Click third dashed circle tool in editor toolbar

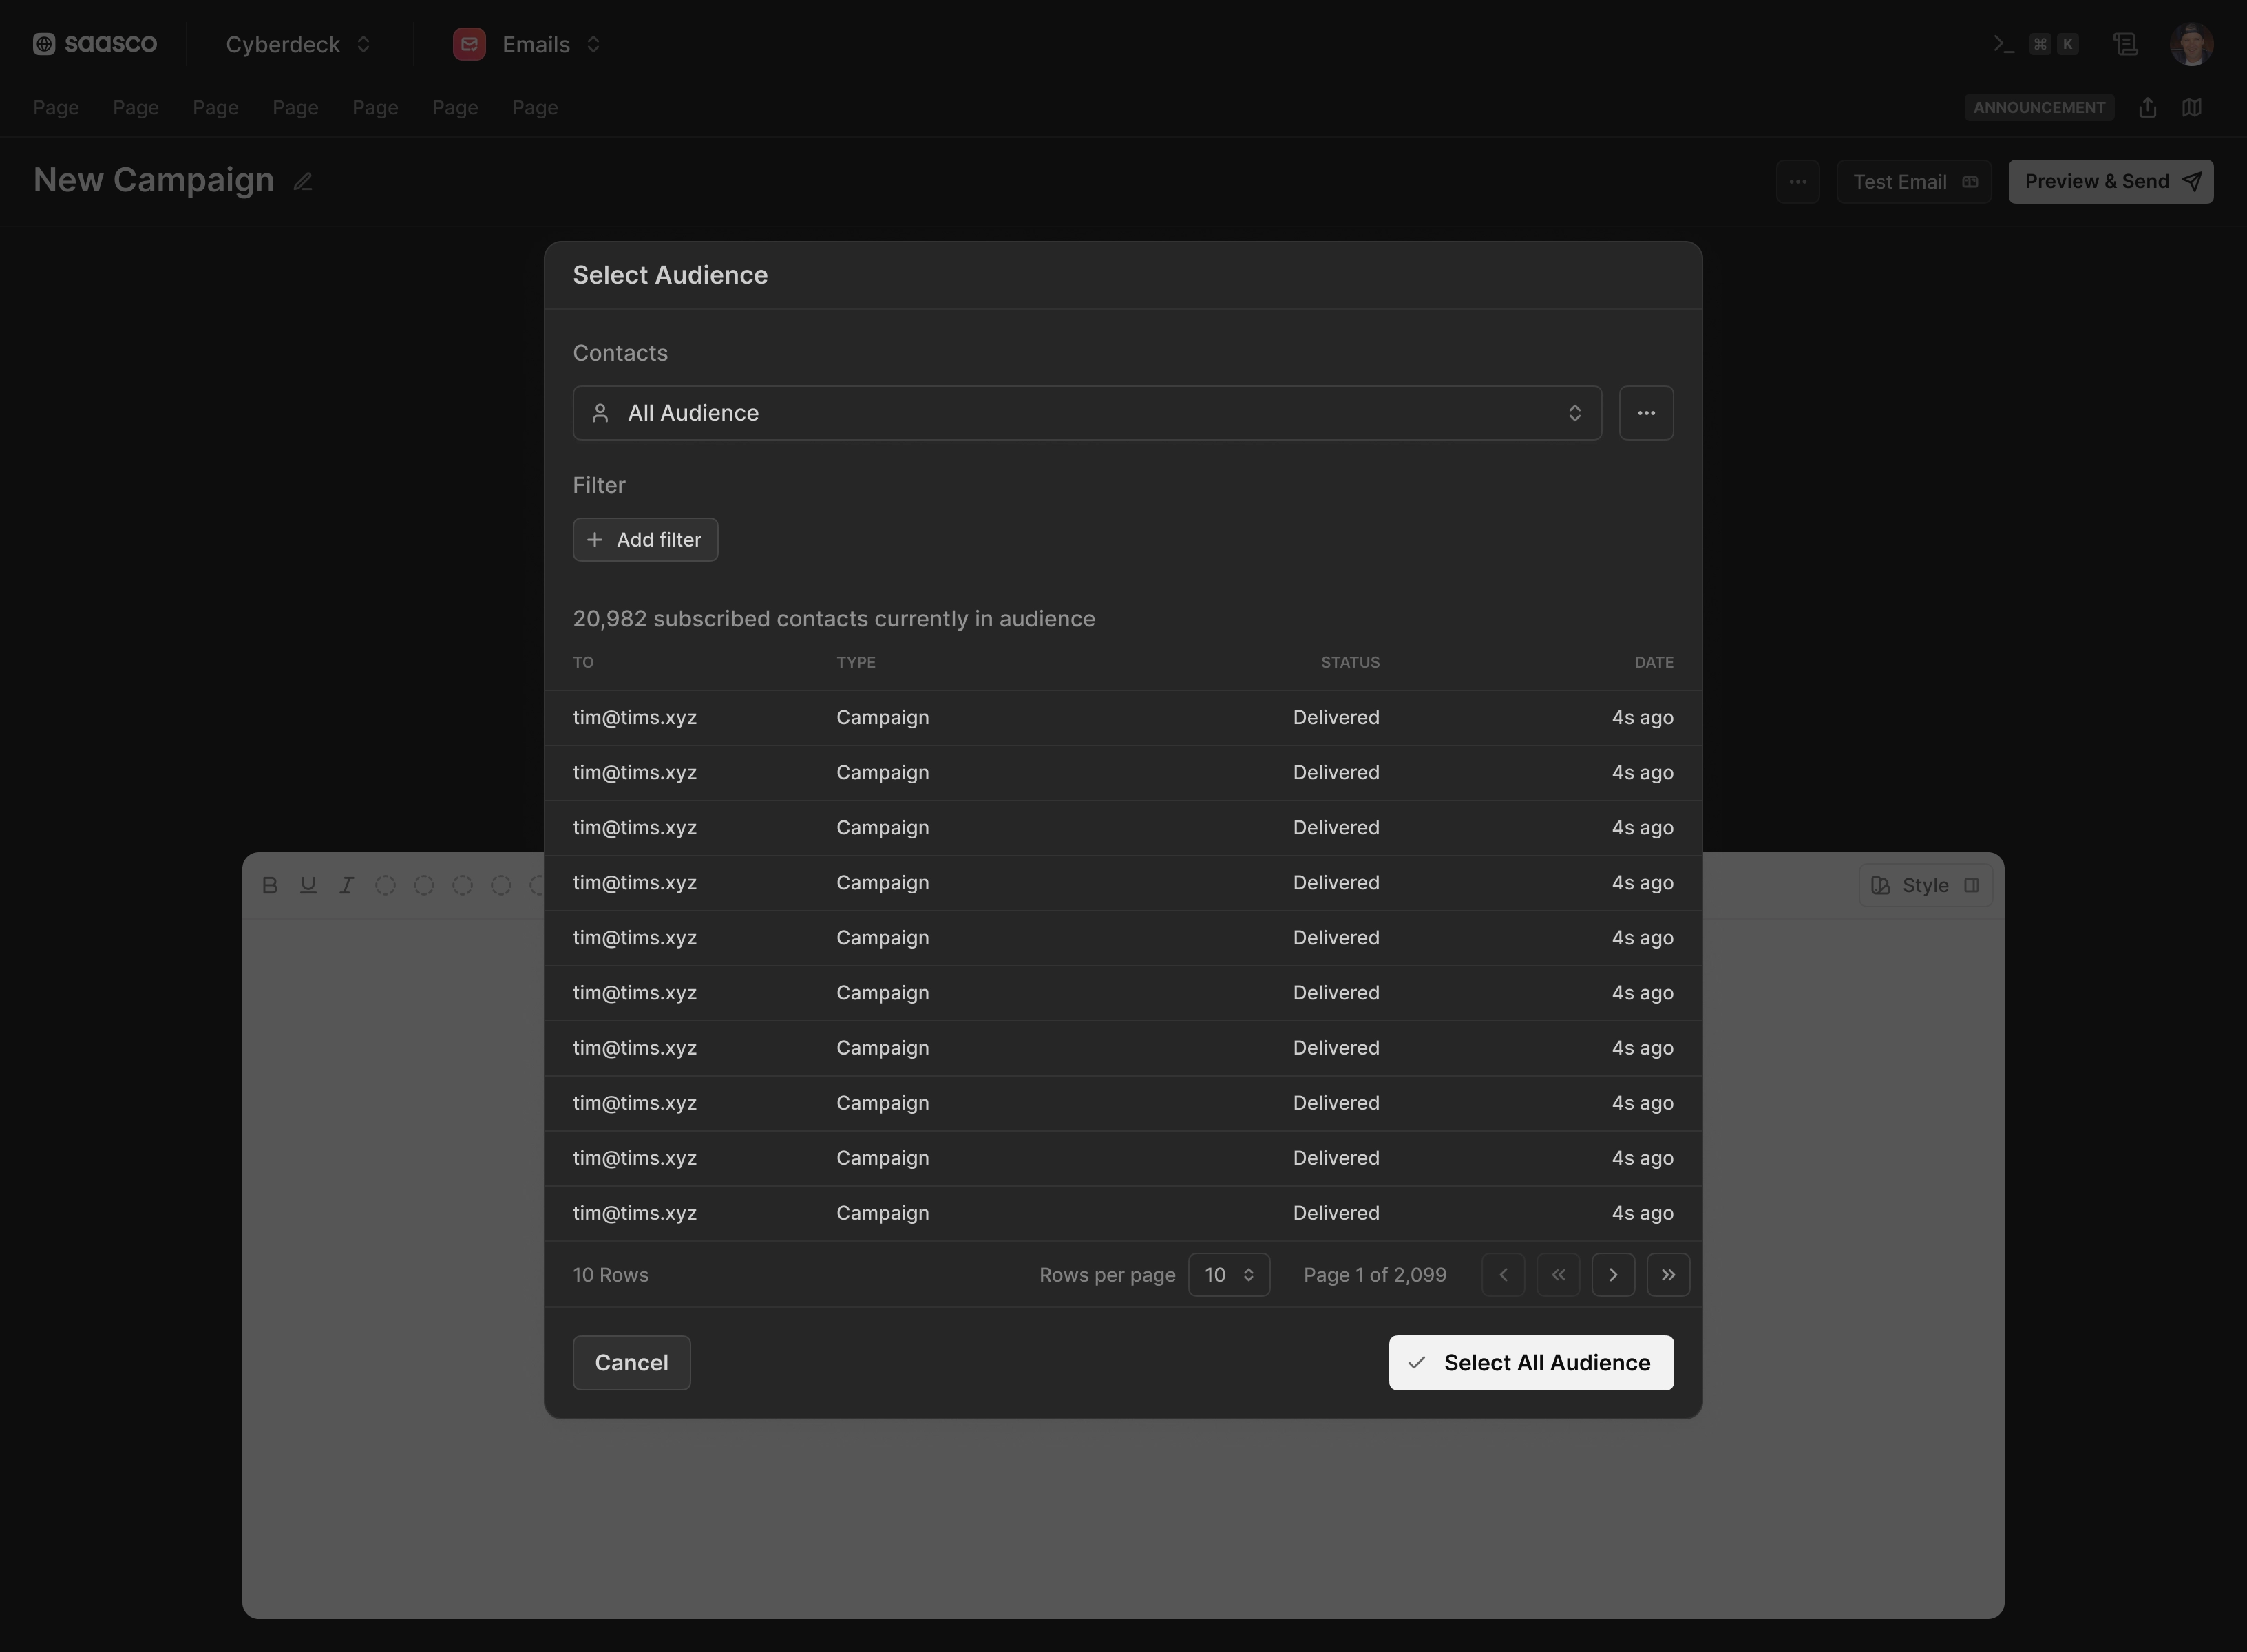(x=462, y=885)
